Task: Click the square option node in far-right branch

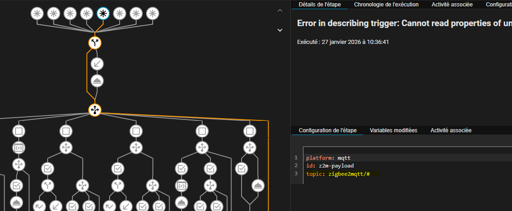Action: [249, 131]
